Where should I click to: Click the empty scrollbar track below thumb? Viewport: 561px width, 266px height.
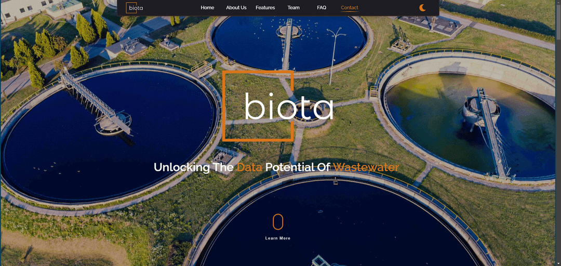coord(558,150)
